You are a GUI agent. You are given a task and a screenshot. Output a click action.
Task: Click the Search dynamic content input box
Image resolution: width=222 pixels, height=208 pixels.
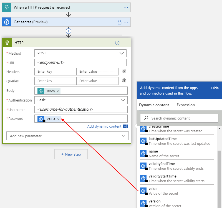point(179,118)
